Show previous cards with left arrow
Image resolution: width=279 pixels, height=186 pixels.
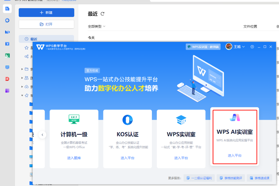click(42, 135)
